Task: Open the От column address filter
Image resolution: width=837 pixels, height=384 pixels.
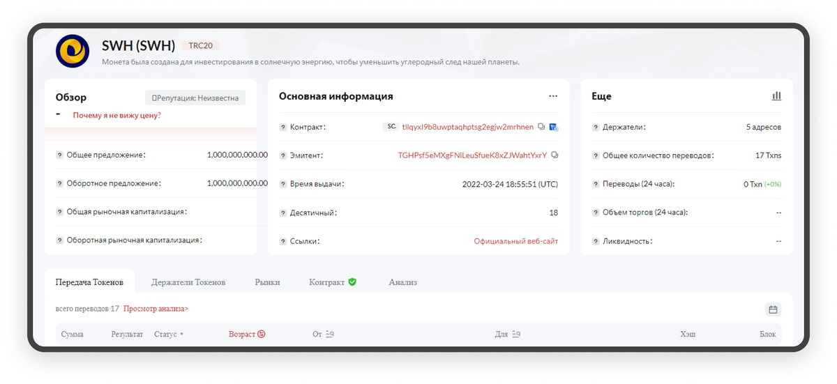Action: tap(330, 335)
